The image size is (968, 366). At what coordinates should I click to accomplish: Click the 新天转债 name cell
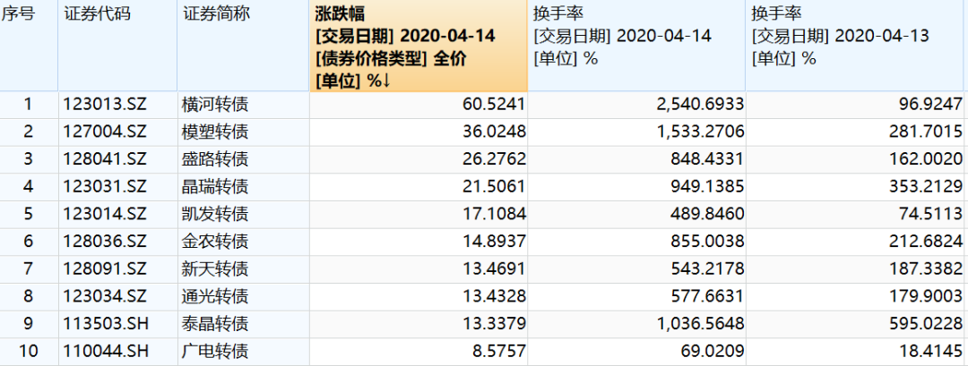(x=243, y=269)
